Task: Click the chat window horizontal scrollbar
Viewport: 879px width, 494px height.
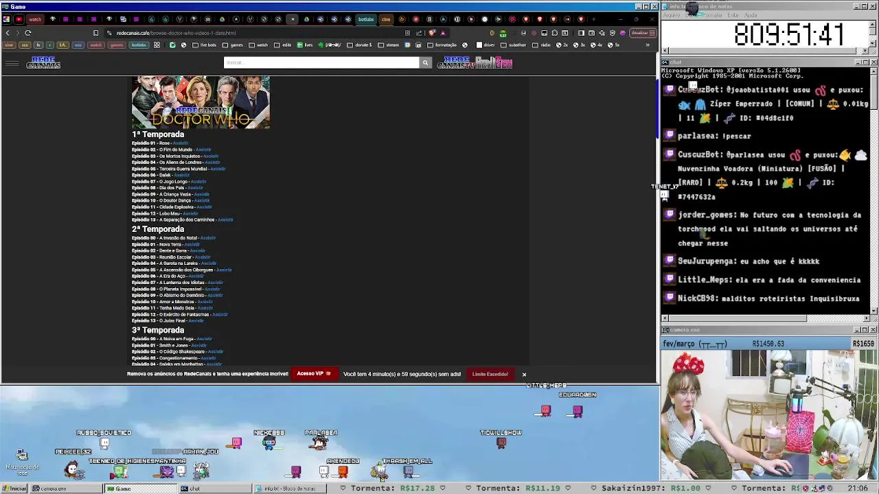Action: pos(765,318)
